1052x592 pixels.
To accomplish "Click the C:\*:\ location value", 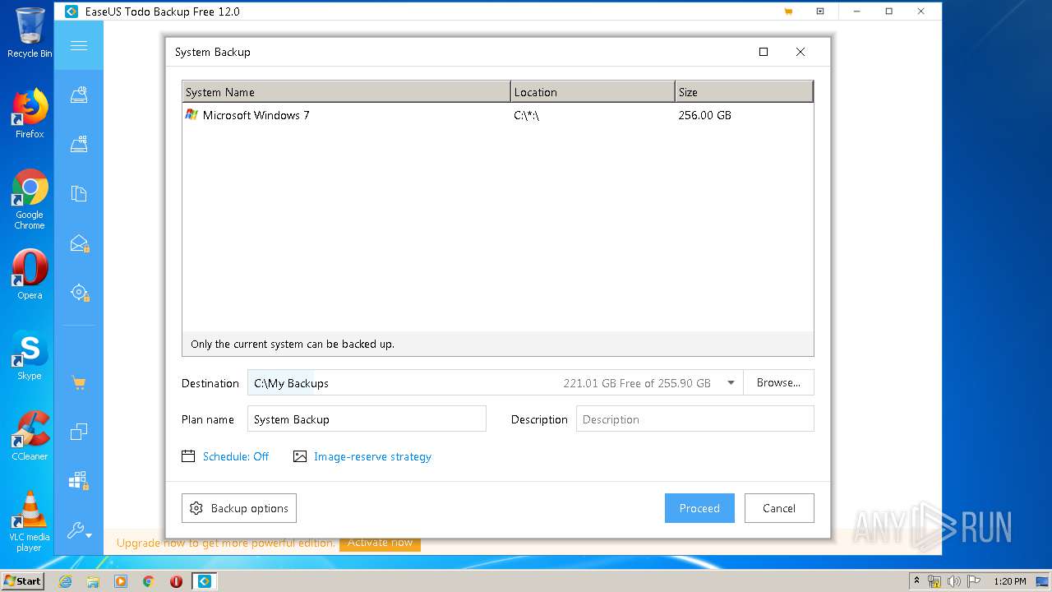I will pos(527,115).
